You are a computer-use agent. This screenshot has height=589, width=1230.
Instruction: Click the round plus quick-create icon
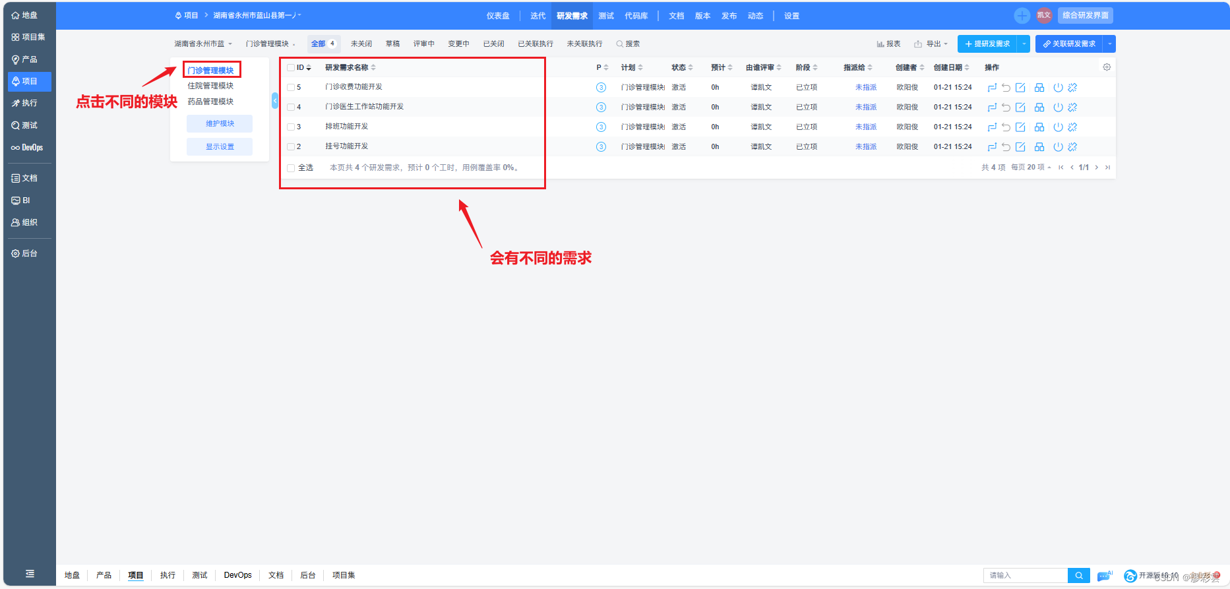click(x=1022, y=15)
